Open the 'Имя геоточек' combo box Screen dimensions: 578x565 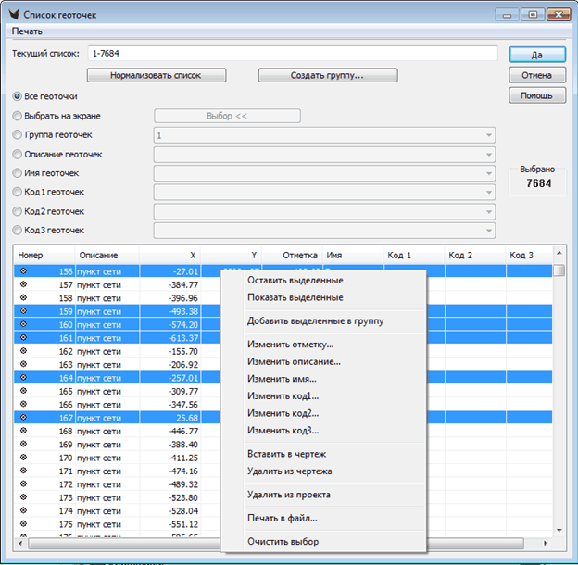click(x=488, y=173)
